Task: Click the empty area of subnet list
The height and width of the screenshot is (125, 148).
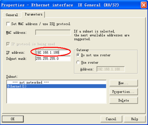Action: pos(56,96)
